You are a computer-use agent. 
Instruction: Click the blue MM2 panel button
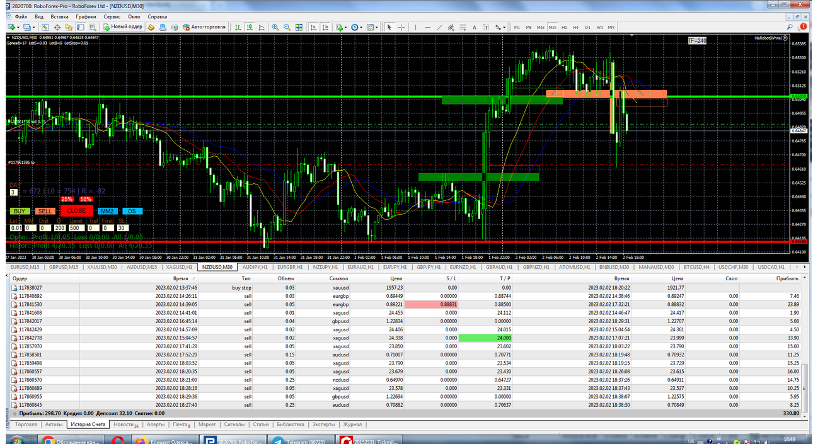[x=107, y=211]
